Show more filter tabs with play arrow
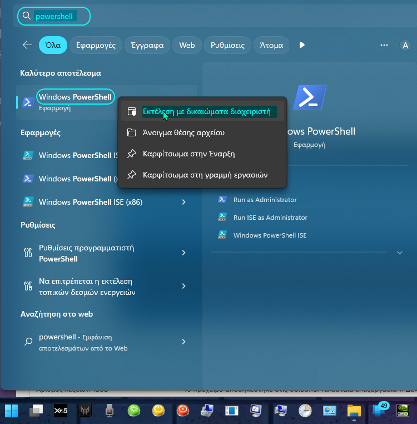 tap(302, 45)
